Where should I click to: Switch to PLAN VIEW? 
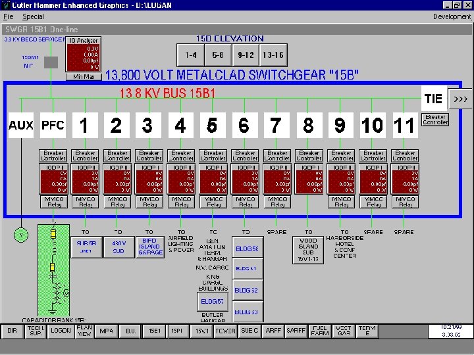point(84,331)
